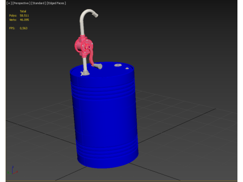Click the Total statistics header
The height and width of the screenshot is (182, 243).
tap(23, 11)
